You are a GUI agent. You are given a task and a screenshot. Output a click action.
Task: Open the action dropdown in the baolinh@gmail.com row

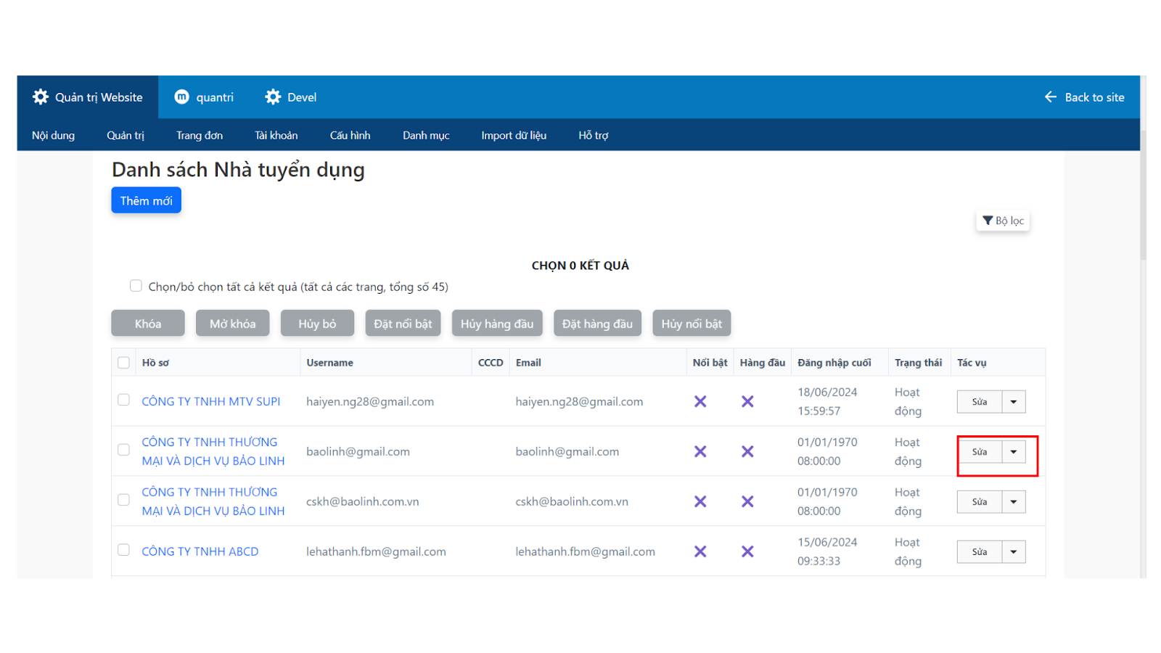coord(1014,452)
